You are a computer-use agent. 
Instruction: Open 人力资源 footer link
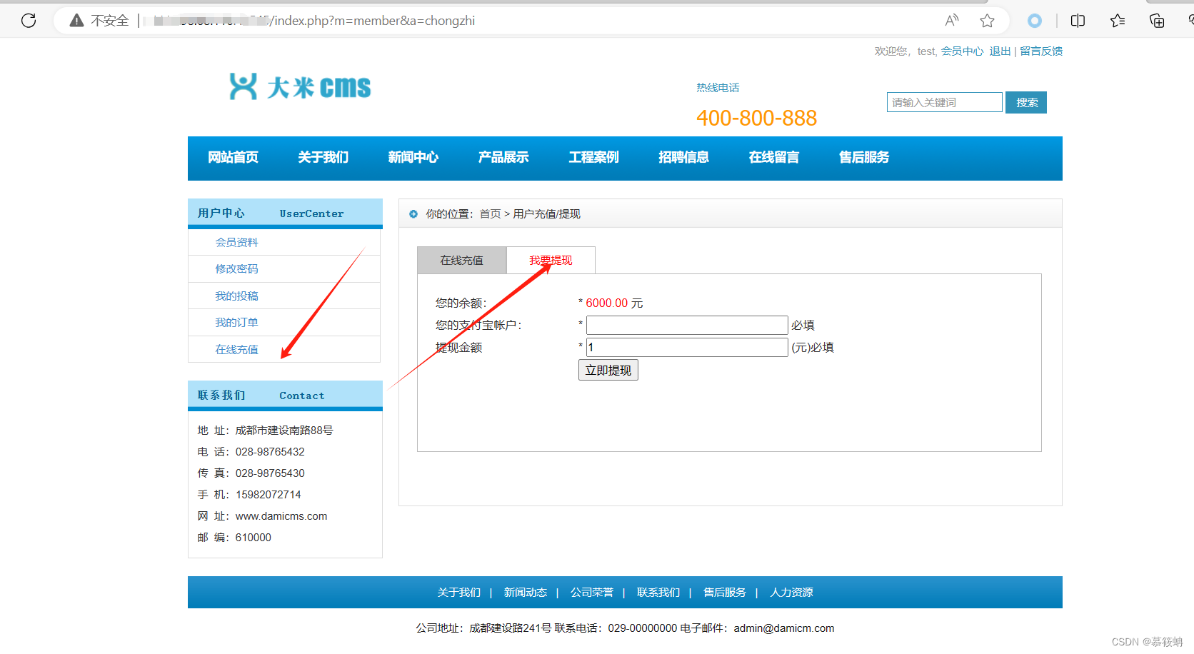coord(791,593)
